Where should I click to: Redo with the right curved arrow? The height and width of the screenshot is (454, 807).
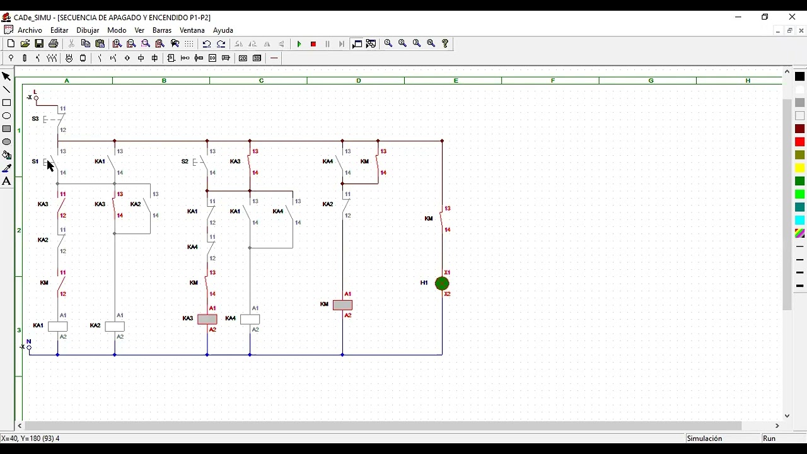221,44
